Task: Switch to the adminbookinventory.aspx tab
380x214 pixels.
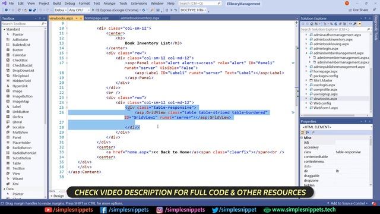Action: pyautogui.click(x=140, y=18)
